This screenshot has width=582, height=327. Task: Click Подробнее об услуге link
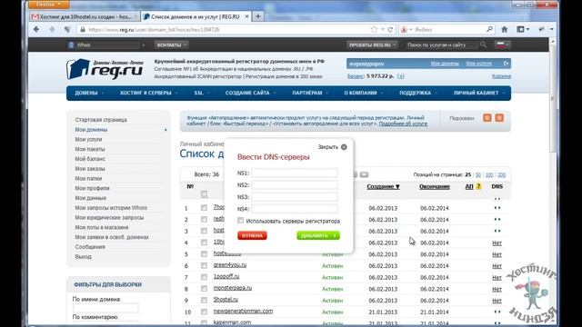(x=403, y=124)
